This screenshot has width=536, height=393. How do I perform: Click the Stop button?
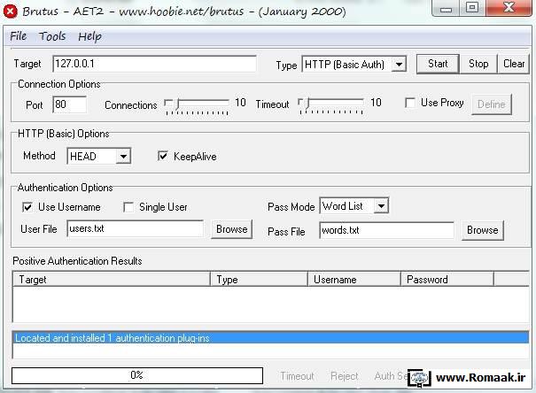(478, 64)
